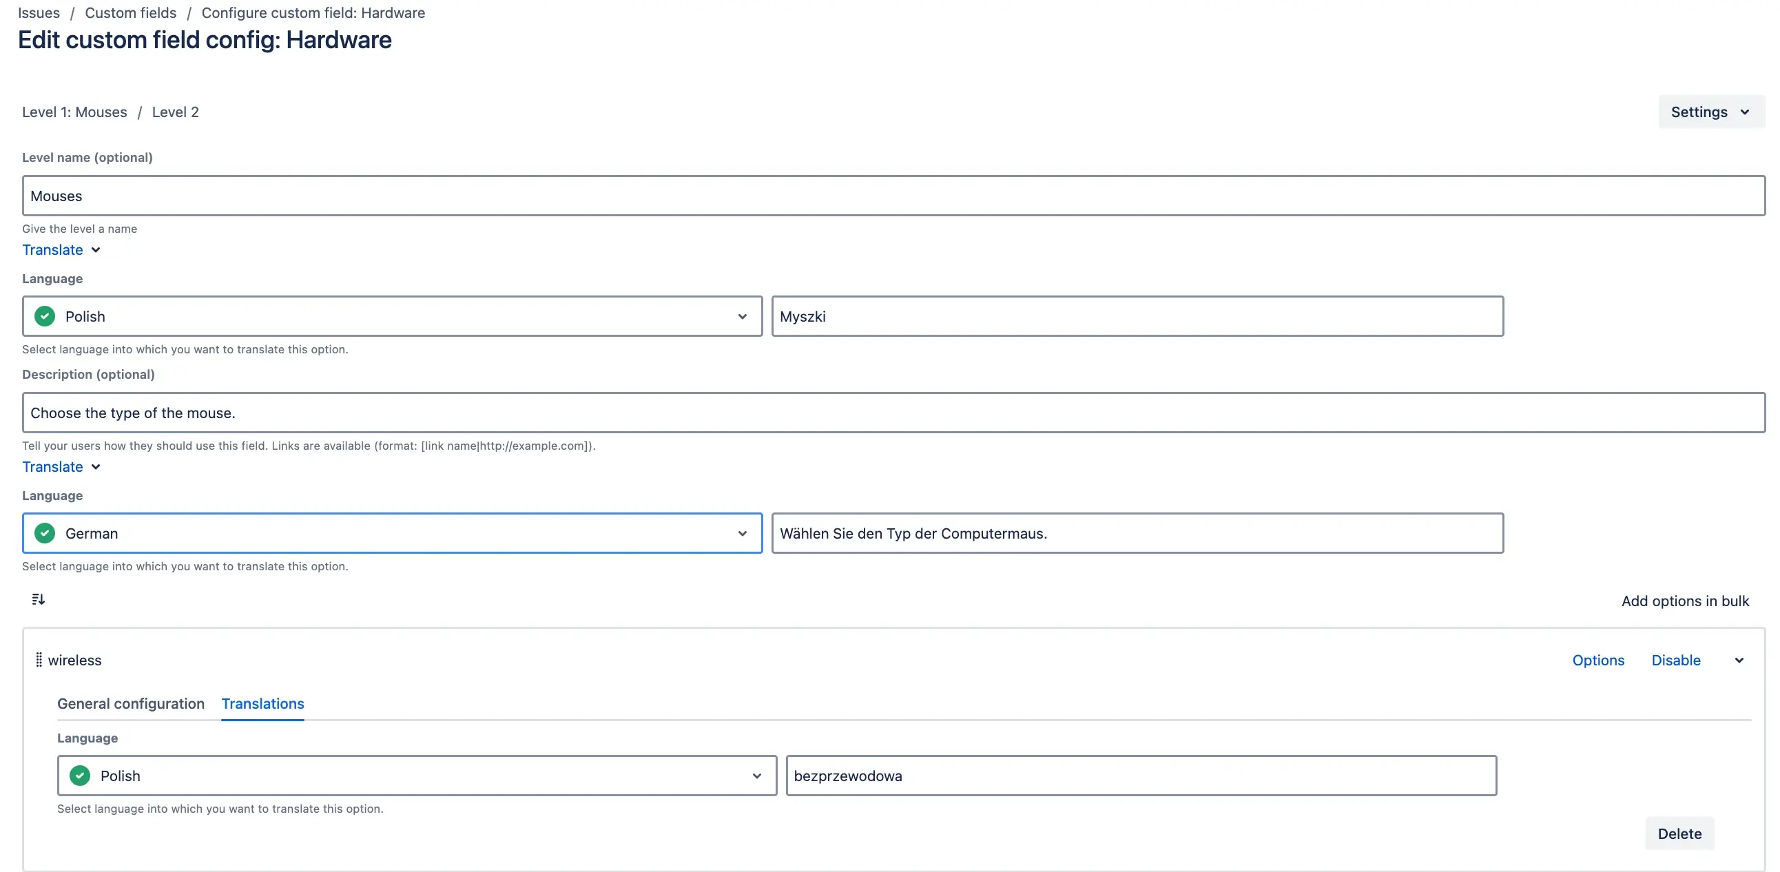Disable the wireless option
The width and height of the screenshot is (1780, 872).
(x=1676, y=660)
